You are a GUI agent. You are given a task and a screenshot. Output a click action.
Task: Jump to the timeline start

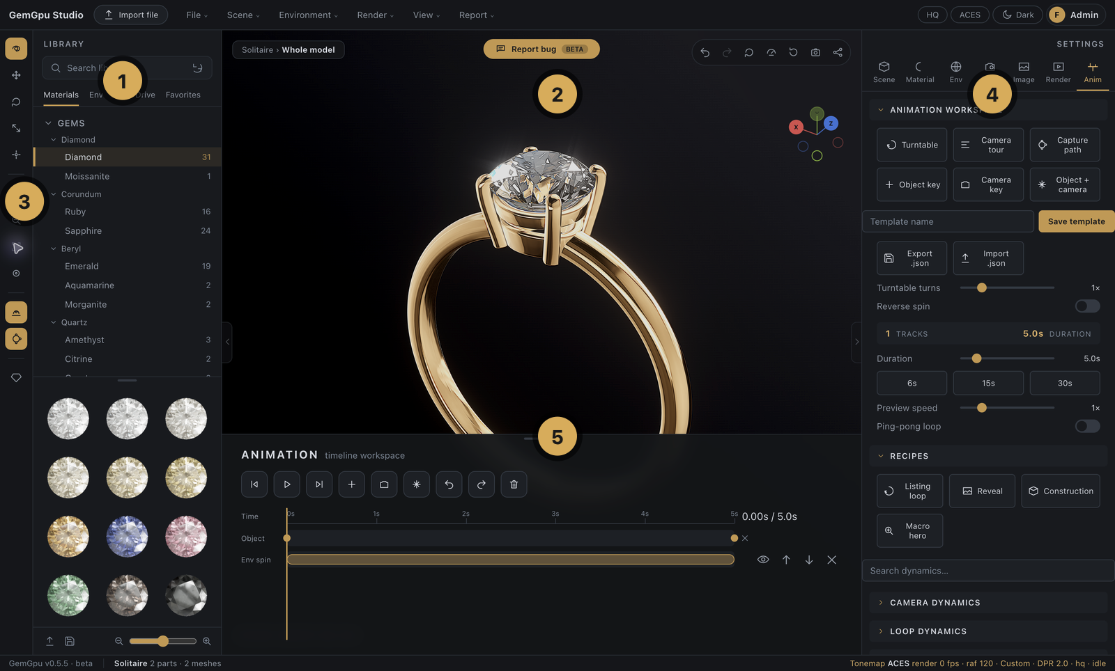coord(254,484)
